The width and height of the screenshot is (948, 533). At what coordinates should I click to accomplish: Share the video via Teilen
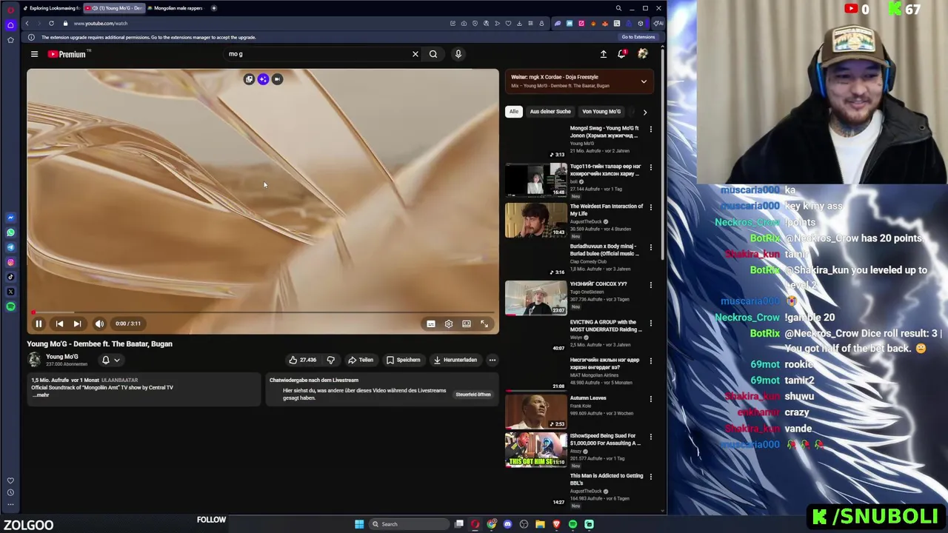pos(361,360)
